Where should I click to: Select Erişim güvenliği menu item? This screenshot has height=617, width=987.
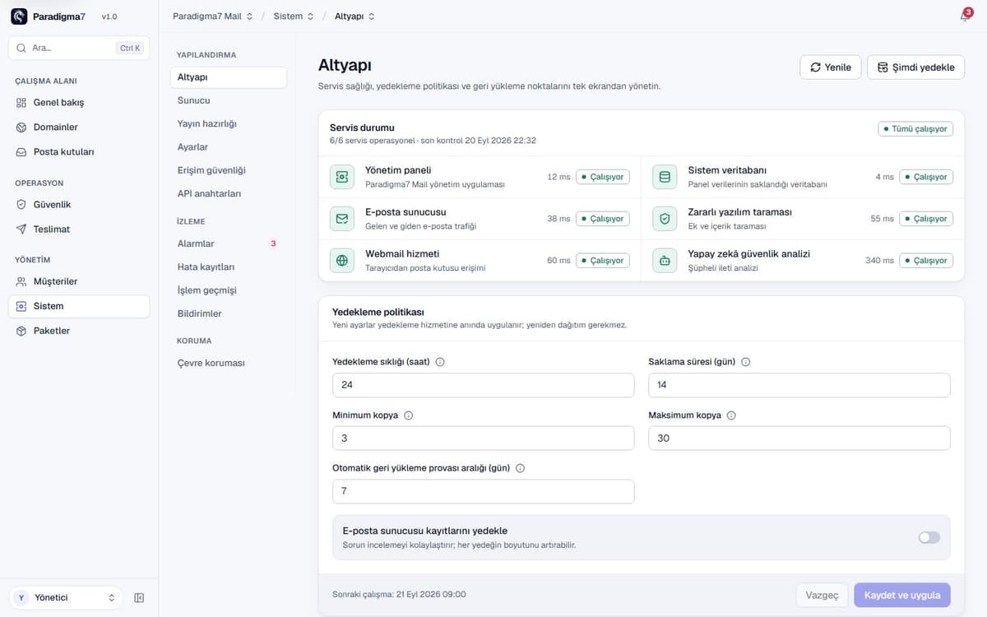(229, 170)
